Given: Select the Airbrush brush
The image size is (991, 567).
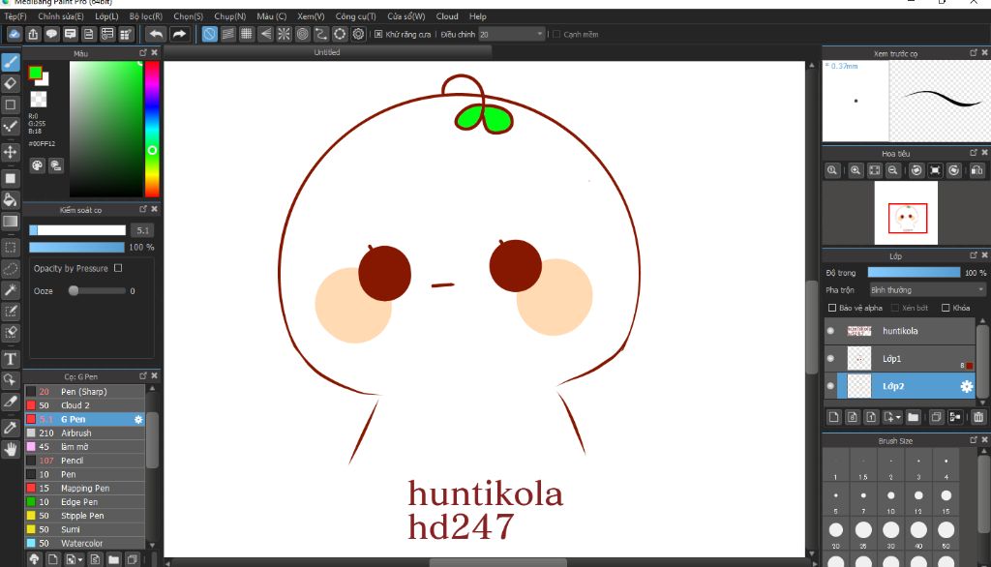Looking at the screenshot, I should [x=85, y=433].
